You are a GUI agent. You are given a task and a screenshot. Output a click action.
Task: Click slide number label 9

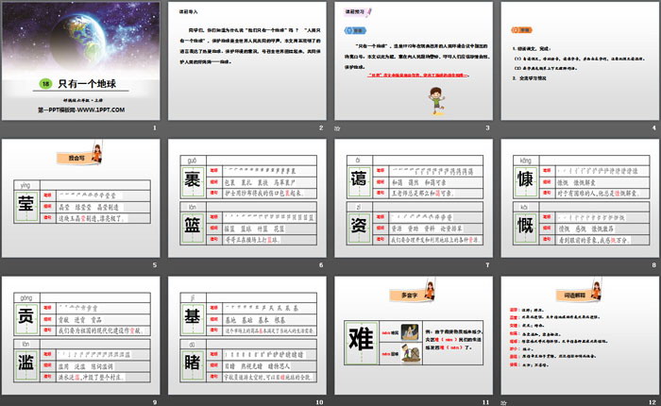[155, 402]
